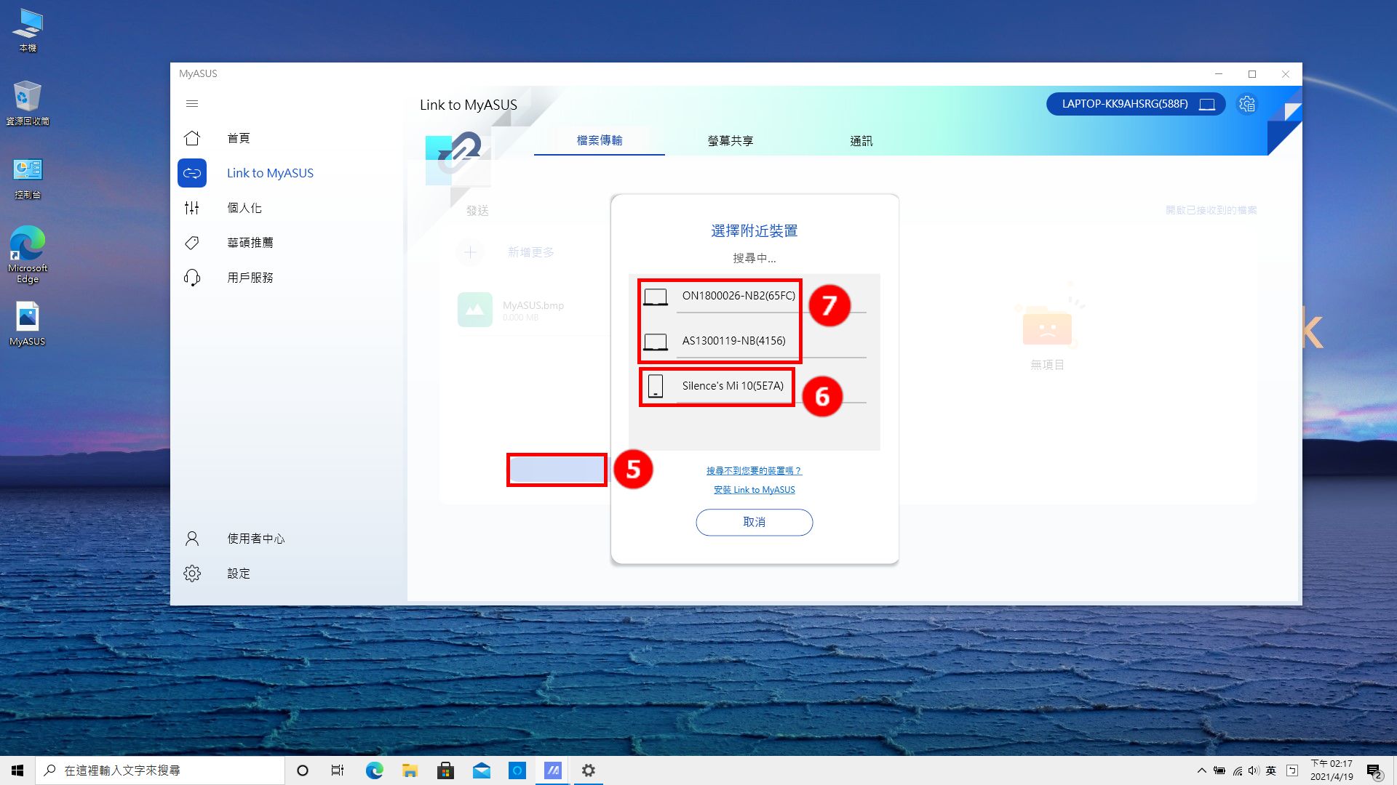Click MyASUS app icon on taskbar
1397x785 pixels.
click(x=553, y=770)
